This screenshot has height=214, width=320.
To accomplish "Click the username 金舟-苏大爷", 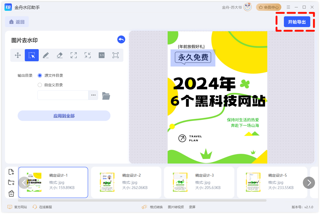I will pyautogui.click(x=232, y=7).
